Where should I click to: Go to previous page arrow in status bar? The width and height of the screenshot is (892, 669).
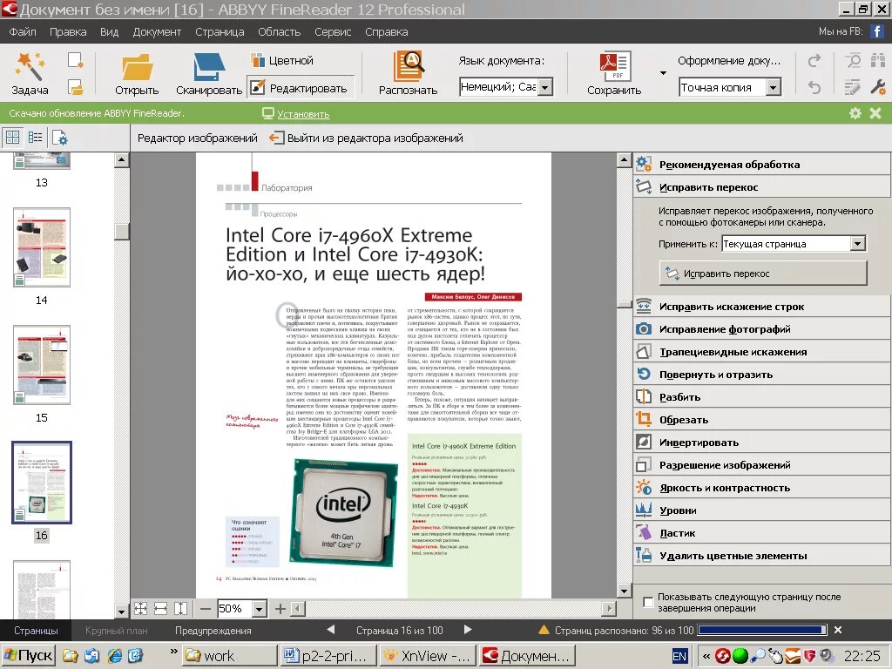[x=330, y=629]
